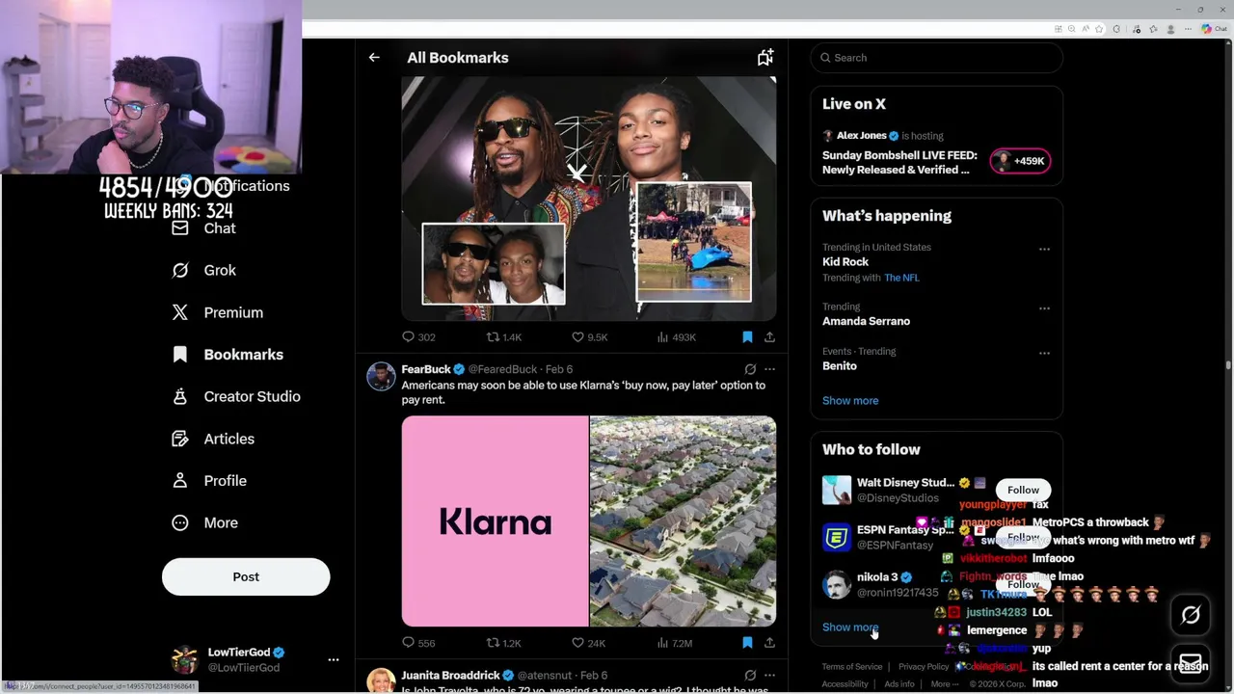
Task: Open more options for Kid Rock trend
Action: 1044,249
